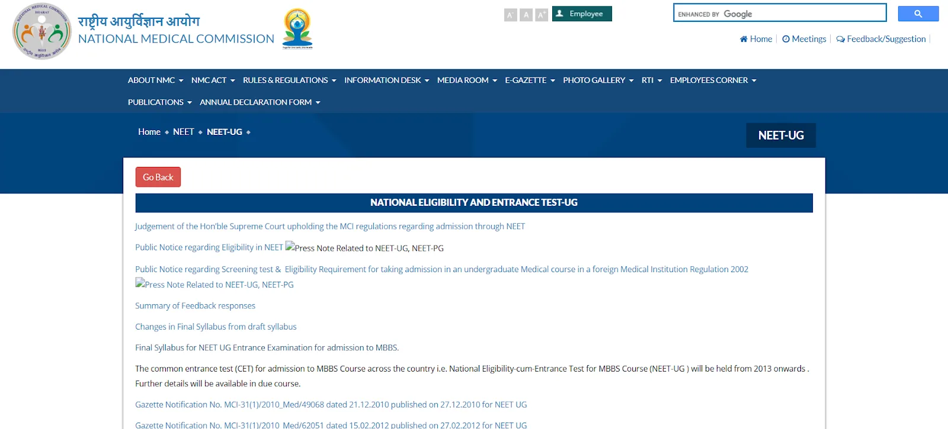948x429 pixels.
Task: Expand E-GAZETTE menu
Action: (530, 80)
